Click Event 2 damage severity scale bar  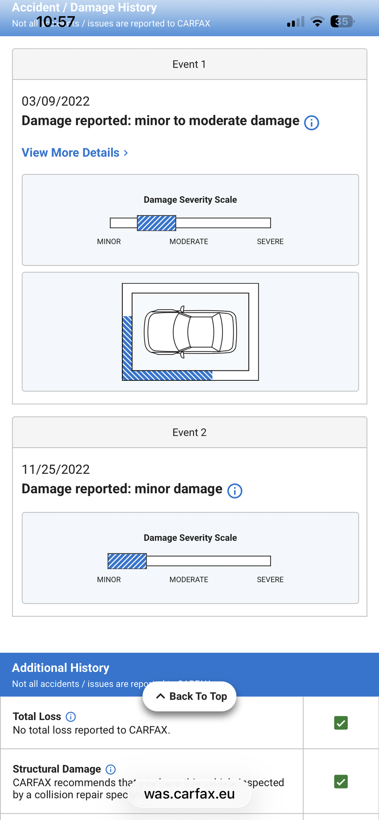coord(189,561)
